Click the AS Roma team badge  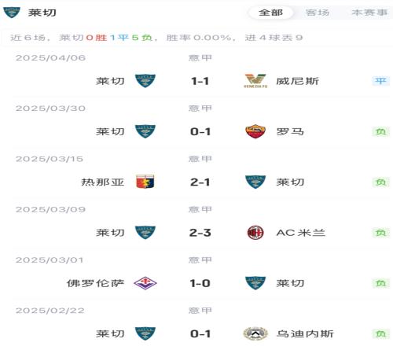pyautogui.click(x=255, y=131)
